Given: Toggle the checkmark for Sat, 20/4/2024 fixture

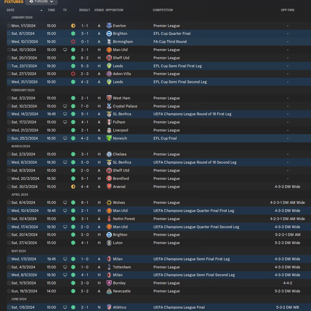Looking at the screenshot, I should point(9,235).
